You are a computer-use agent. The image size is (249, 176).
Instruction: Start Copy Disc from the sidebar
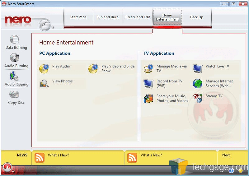(14, 95)
